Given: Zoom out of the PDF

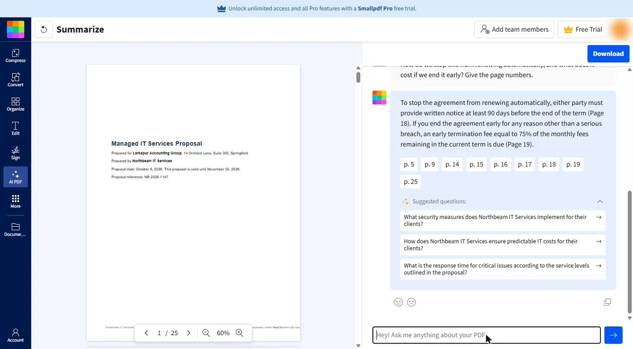Looking at the screenshot, I should point(206,333).
